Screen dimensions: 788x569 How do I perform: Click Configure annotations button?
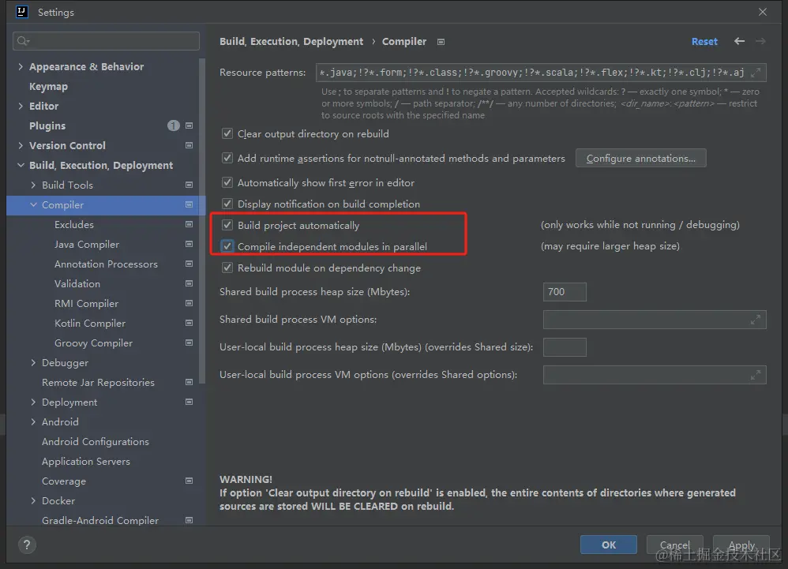point(641,158)
